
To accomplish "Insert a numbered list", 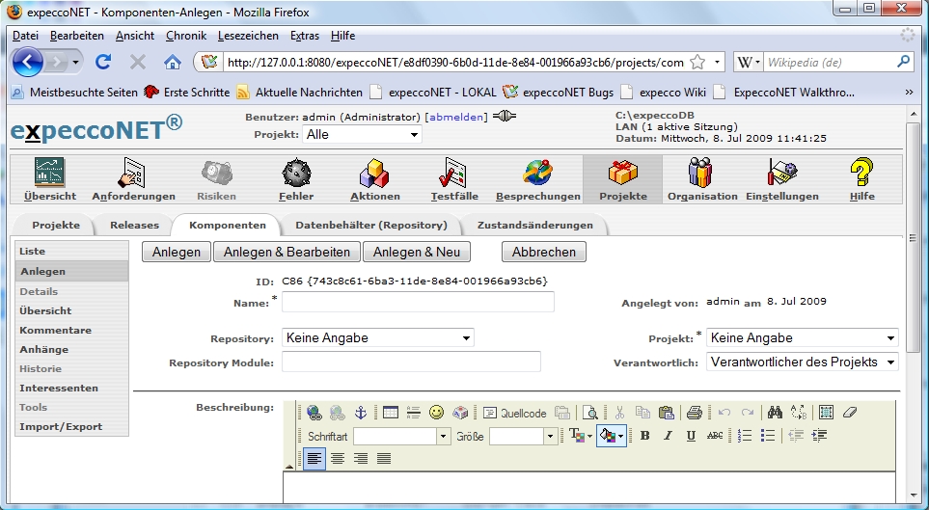I will click(746, 436).
